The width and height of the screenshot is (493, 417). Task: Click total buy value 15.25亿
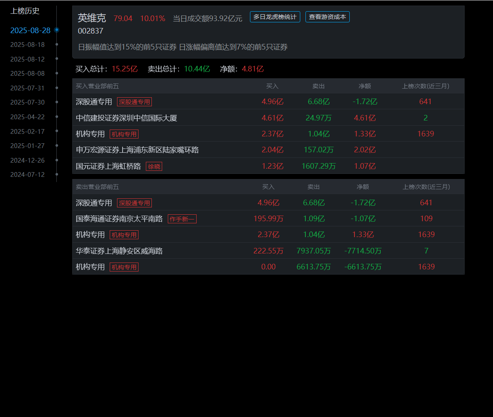pos(124,69)
